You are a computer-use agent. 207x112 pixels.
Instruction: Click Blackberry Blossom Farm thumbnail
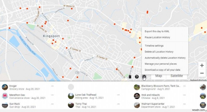(137, 87)
